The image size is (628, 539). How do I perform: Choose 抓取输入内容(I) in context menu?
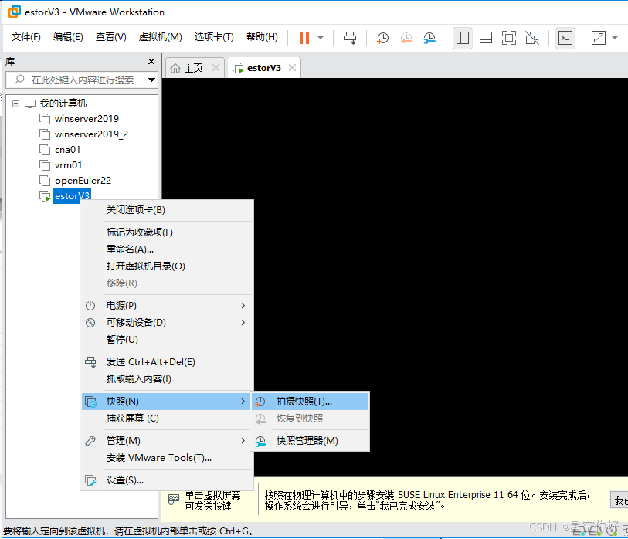[167, 379]
